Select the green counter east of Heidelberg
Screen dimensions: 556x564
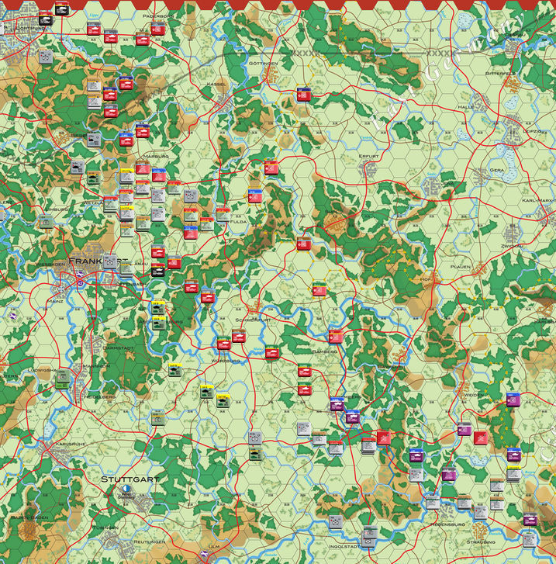click(158, 418)
